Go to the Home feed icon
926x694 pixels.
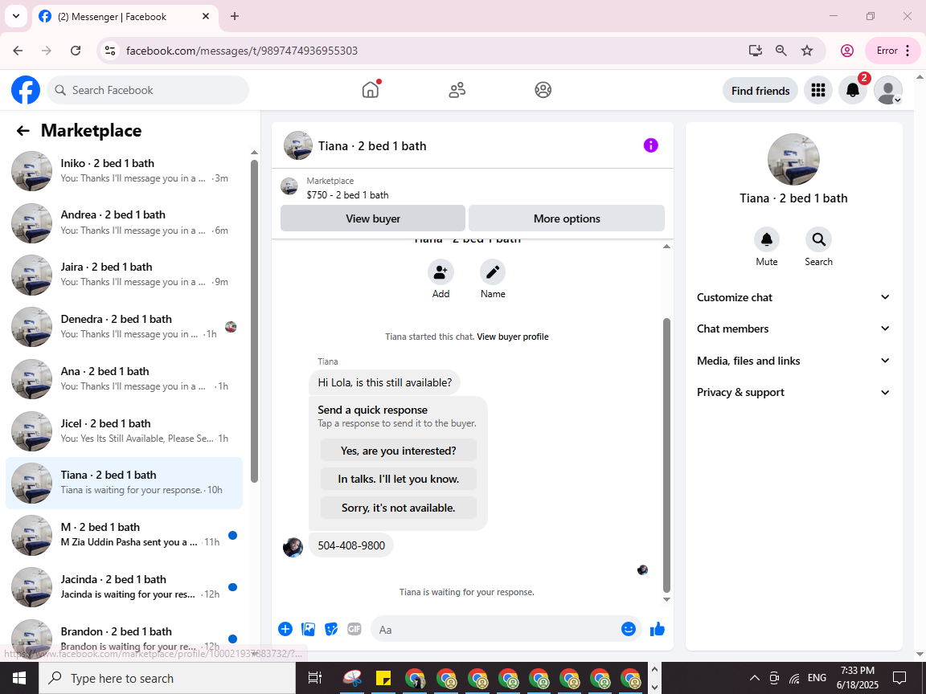pyautogui.click(x=371, y=90)
